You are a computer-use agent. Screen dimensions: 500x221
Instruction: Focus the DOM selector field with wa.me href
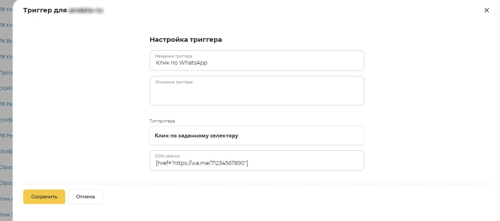tap(257, 160)
